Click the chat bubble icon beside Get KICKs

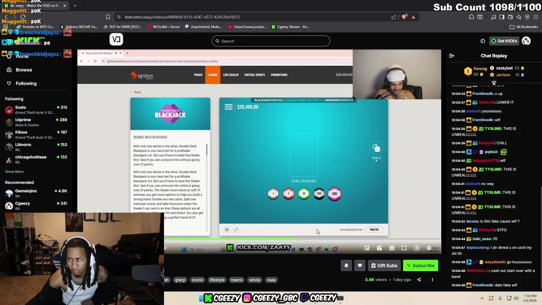click(x=483, y=41)
